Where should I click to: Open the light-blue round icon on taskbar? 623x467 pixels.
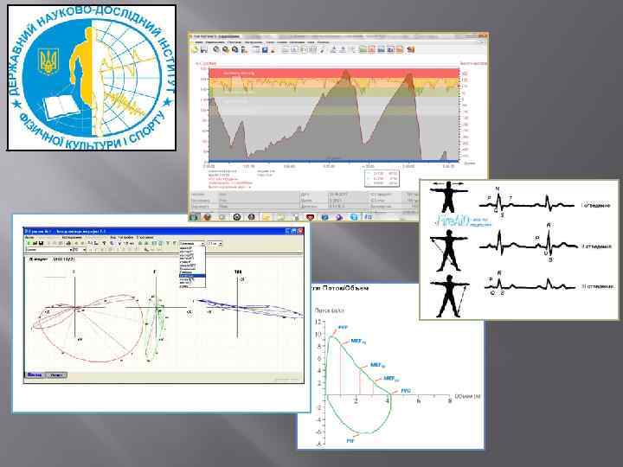(x=354, y=217)
